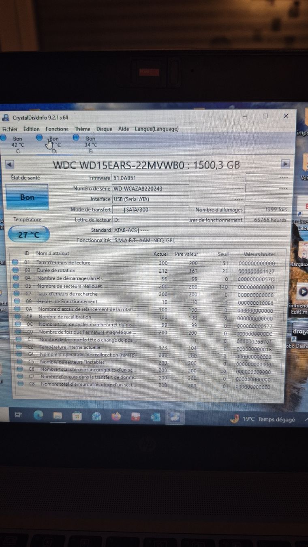Click status circle icon for attribute C8

[21, 383]
